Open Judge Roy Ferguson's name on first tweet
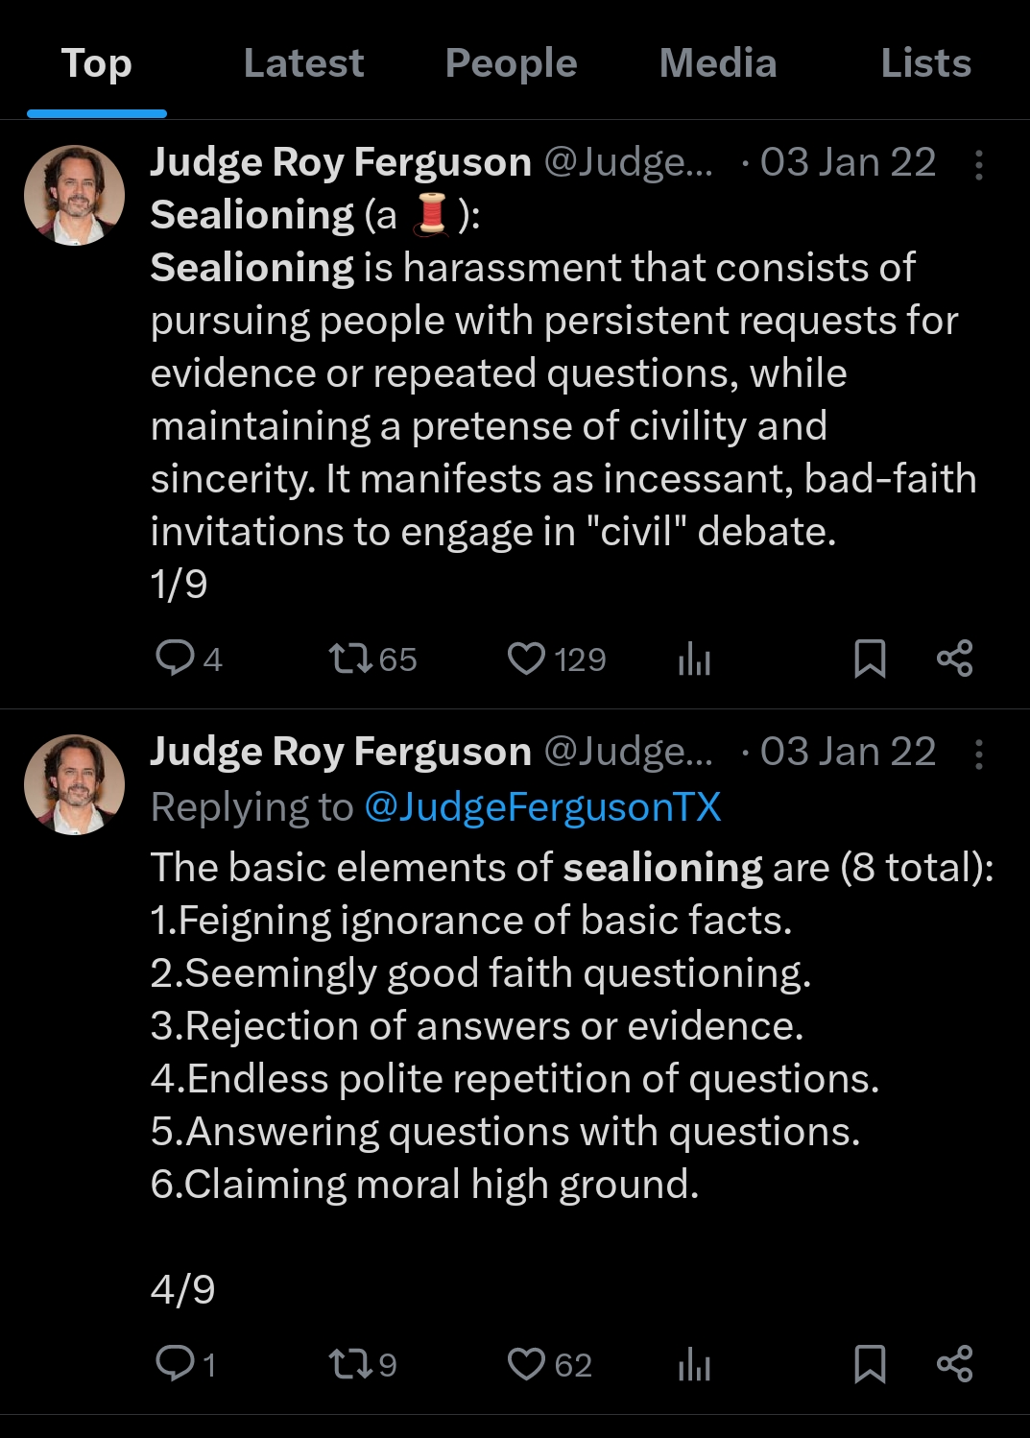1030x1438 pixels. point(341,162)
